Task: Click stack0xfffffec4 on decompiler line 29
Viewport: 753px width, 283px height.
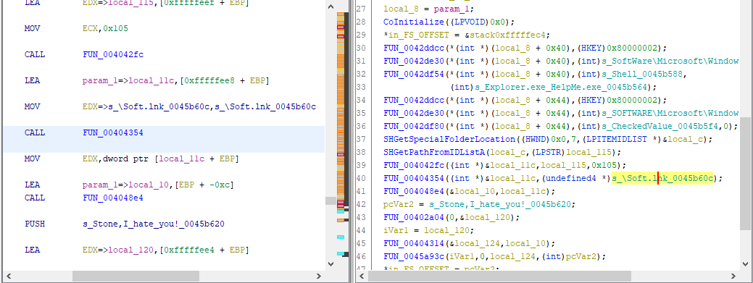Action: click(x=507, y=35)
